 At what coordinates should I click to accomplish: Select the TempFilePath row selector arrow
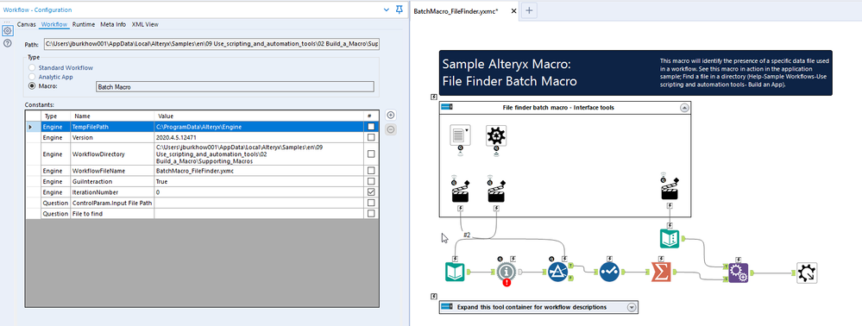click(33, 127)
